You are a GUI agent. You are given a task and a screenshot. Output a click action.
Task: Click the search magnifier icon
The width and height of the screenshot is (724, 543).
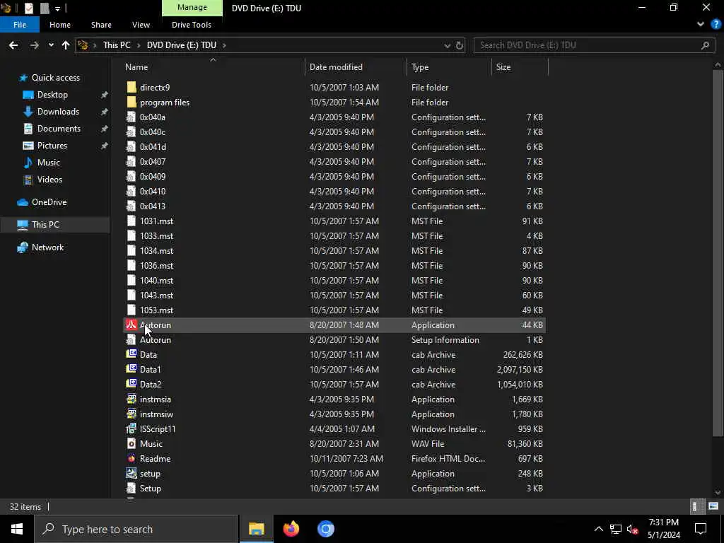click(705, 45)
